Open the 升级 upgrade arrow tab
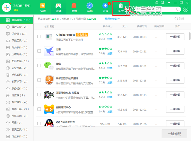The height and width of the screenshot is (141, 191). 106,8
